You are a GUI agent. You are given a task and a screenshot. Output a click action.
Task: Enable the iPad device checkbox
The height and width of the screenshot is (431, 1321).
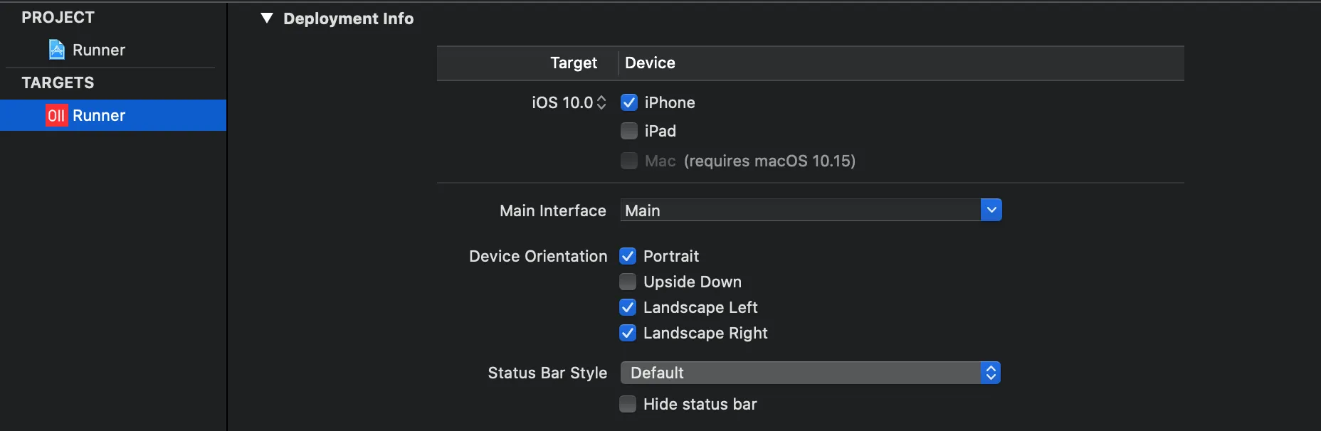629,131
